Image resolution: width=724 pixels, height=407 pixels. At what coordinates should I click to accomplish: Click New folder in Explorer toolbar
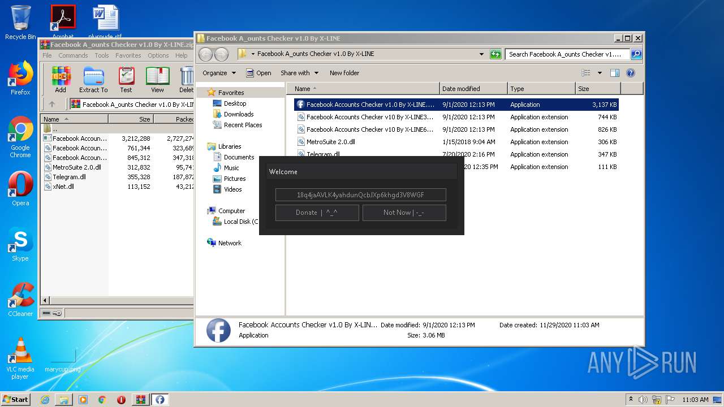coord(344,73)
